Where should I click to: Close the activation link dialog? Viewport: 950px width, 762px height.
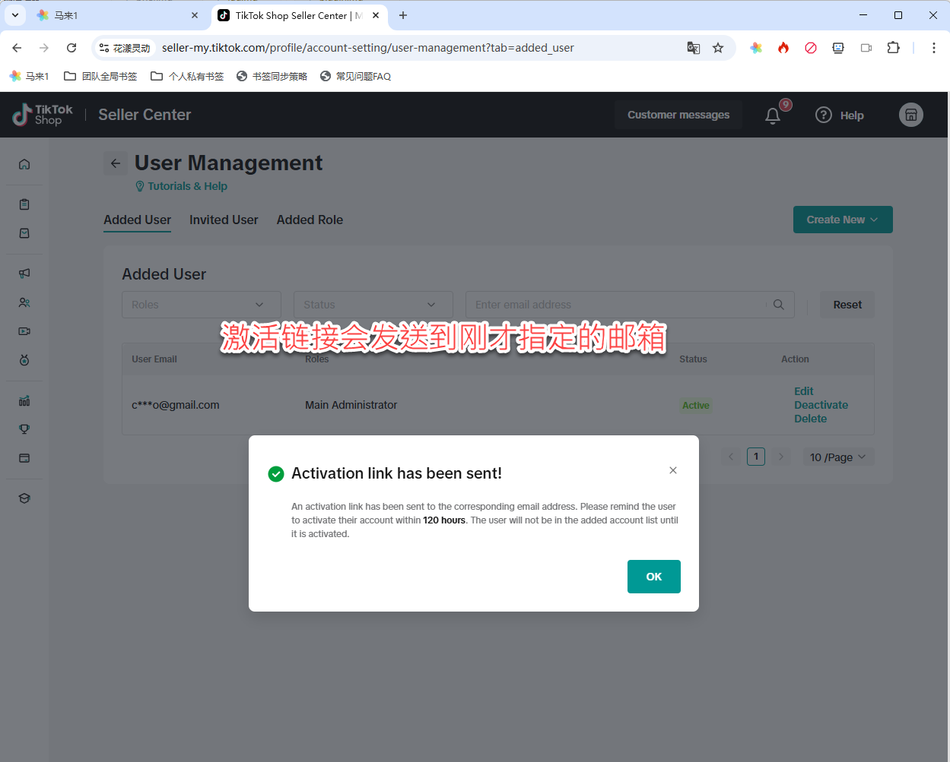pos(673,470)
